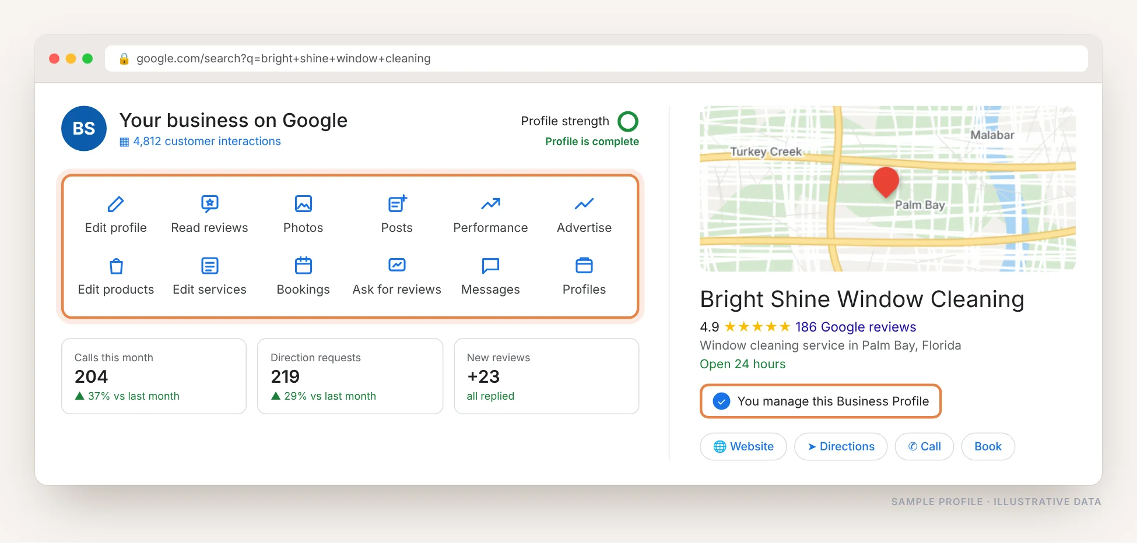The width and height of the screenshot is (1137, 543).
Task: Open the Photos icon
Action: pos(303,204)
